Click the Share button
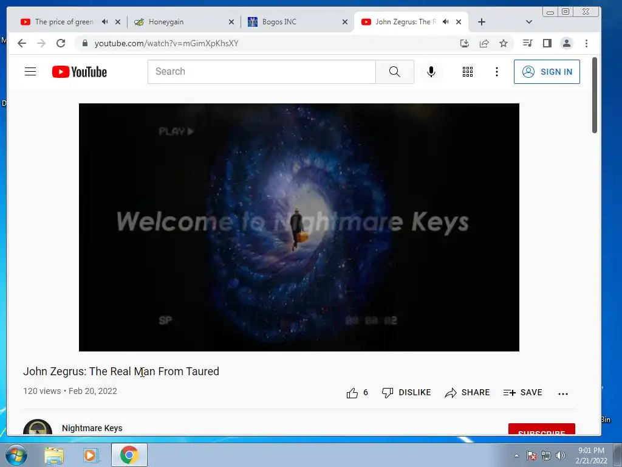This screenshot has width=622, height=467. click(467, 393)
